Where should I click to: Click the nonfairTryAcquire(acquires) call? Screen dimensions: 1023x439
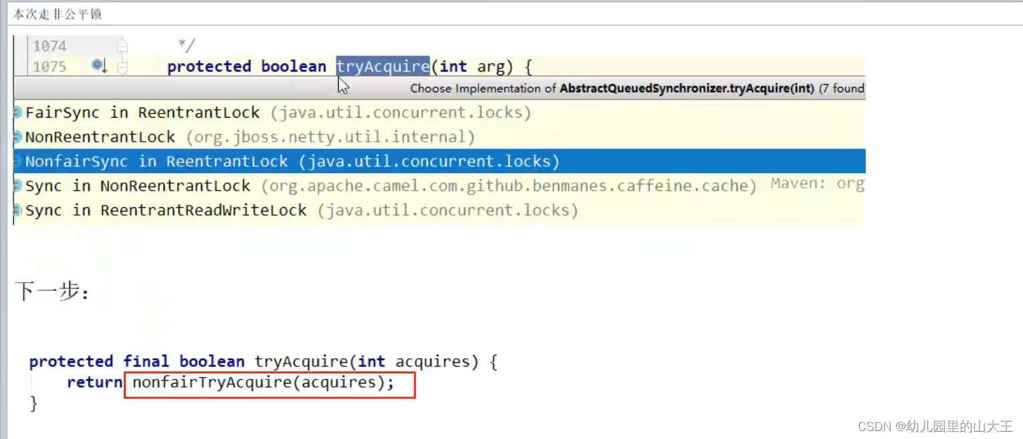[263, 383]
